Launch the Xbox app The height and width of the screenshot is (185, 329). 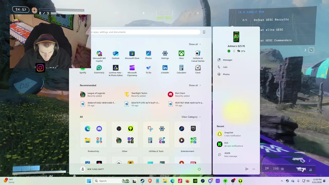[181, 55]
